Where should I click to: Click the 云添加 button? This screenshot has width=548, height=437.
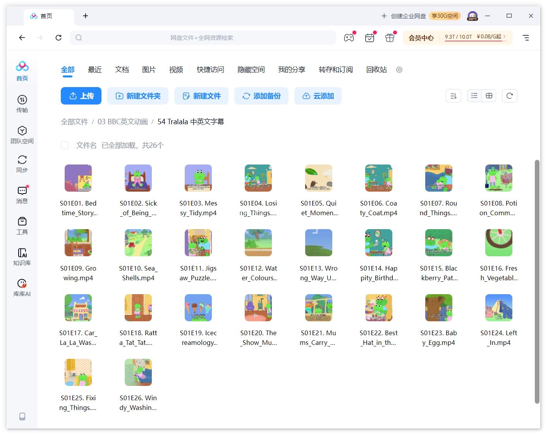coord(318,96)
